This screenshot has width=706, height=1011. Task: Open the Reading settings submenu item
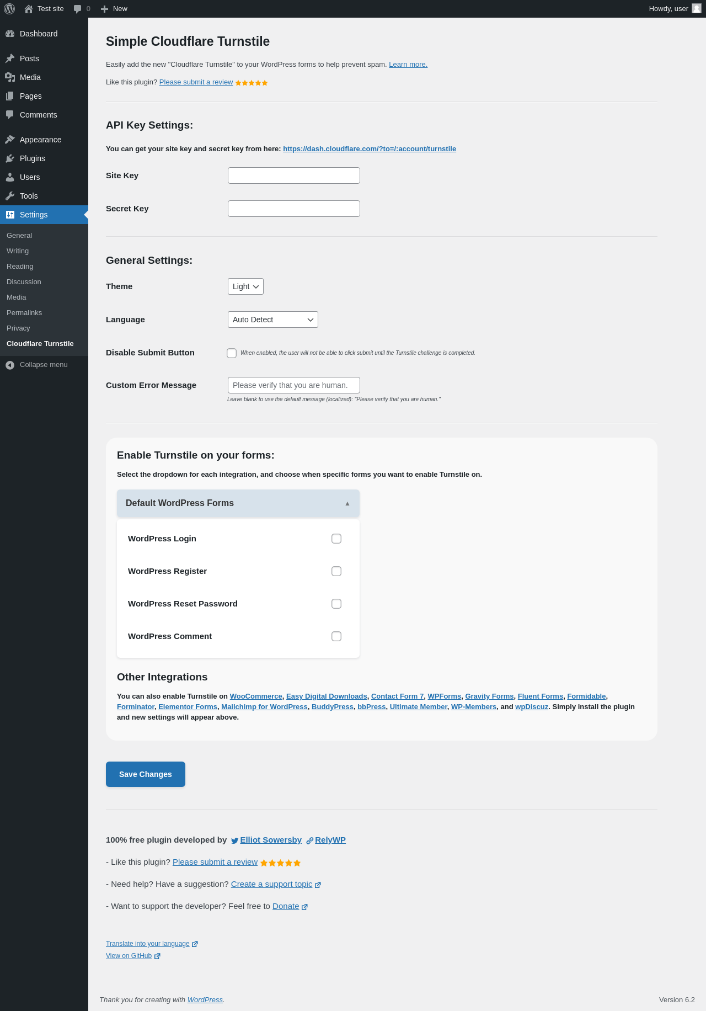pyautogui.click(x=20, y=267)
